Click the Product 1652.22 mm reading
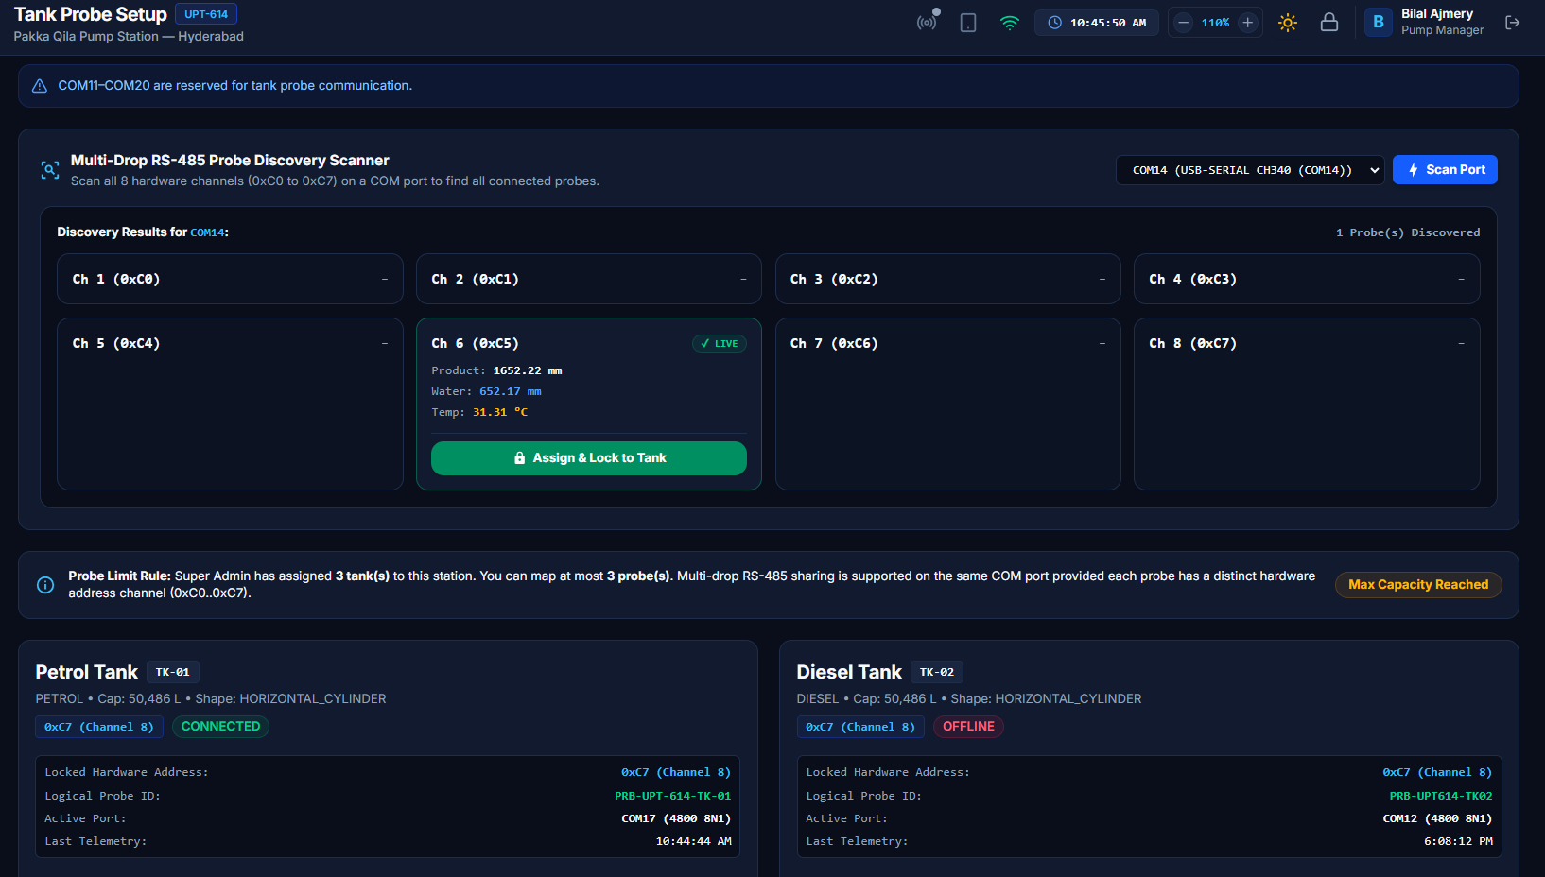This screenshot has height=877, width=1545. (496, 370)
